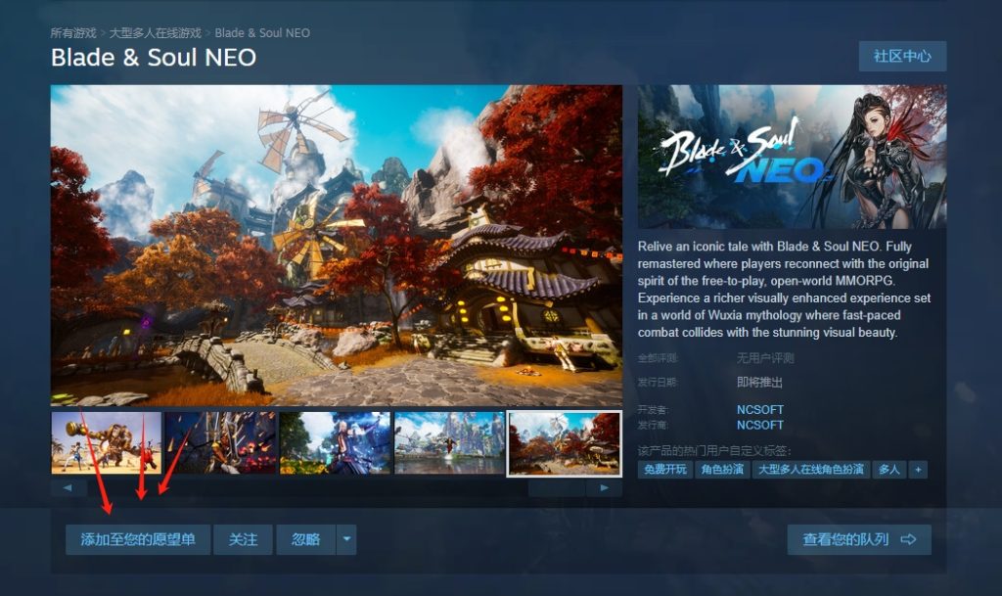Add game via 添加至您的愿望单 button
The image size is (1002, 596).
pos(138,540)
